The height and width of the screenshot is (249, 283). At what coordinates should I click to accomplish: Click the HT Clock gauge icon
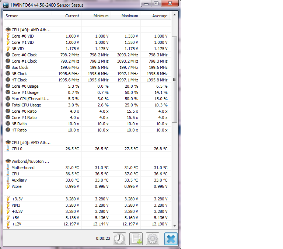pos(8,80)
